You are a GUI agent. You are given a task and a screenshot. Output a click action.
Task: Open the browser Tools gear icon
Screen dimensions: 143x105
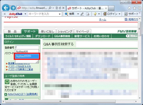point(140,8)
